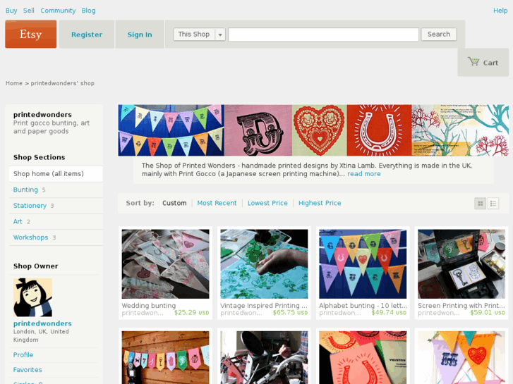Viewport: 513px width, 384px height.
Task: Open the owner's Favorites link
Action: click(28, 370)
